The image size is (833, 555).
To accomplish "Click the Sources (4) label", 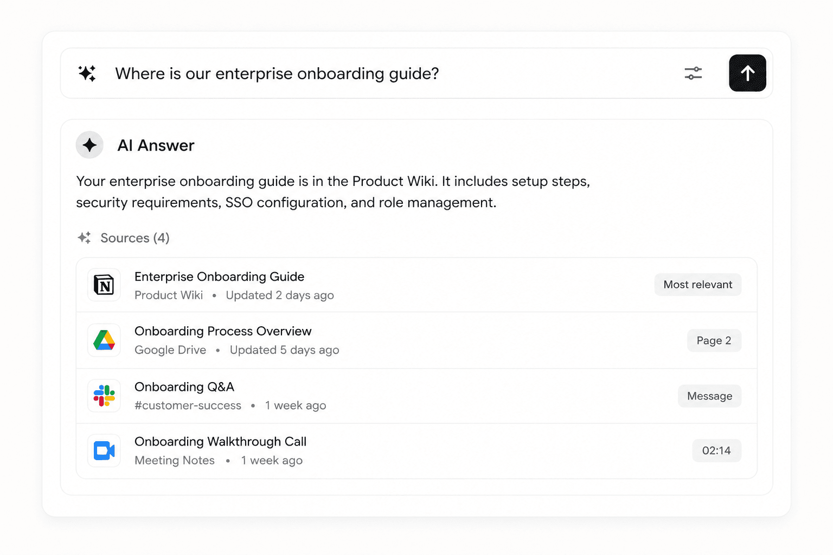I will pos(135,238).
